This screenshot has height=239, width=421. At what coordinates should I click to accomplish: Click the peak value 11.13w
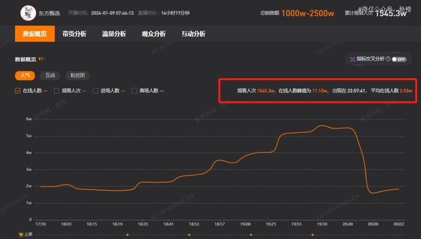pyautogui.click(x=319, y=91)
